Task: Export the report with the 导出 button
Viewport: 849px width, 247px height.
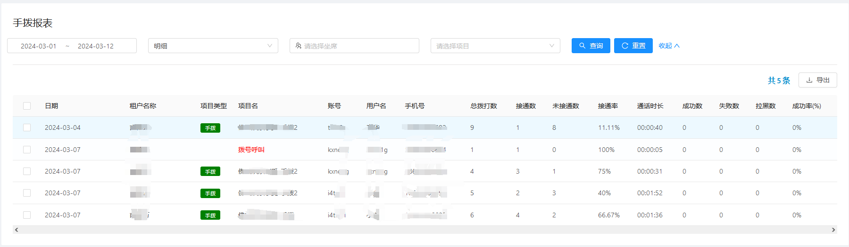Action: coord(817,80)
